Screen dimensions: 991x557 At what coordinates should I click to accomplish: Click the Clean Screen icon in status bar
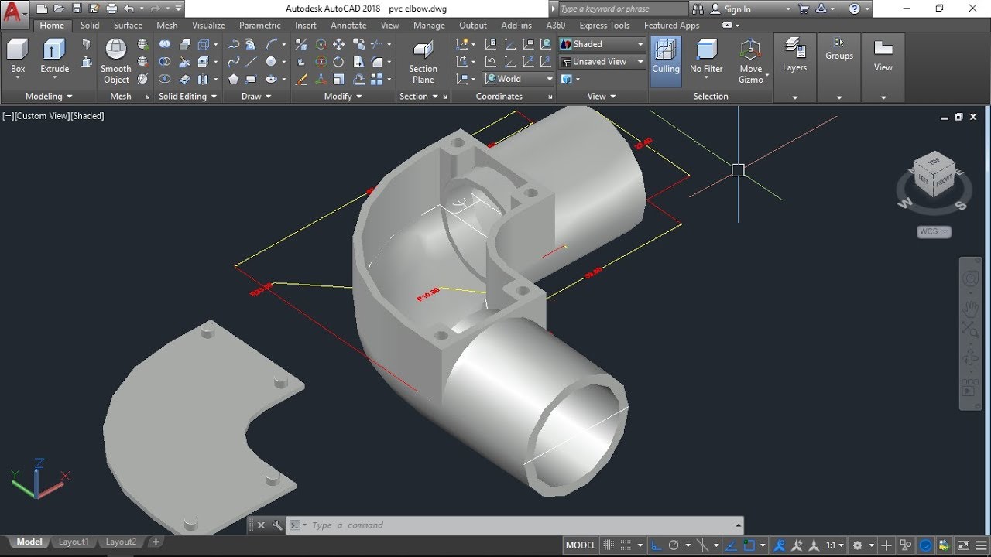tap(963, 545)
